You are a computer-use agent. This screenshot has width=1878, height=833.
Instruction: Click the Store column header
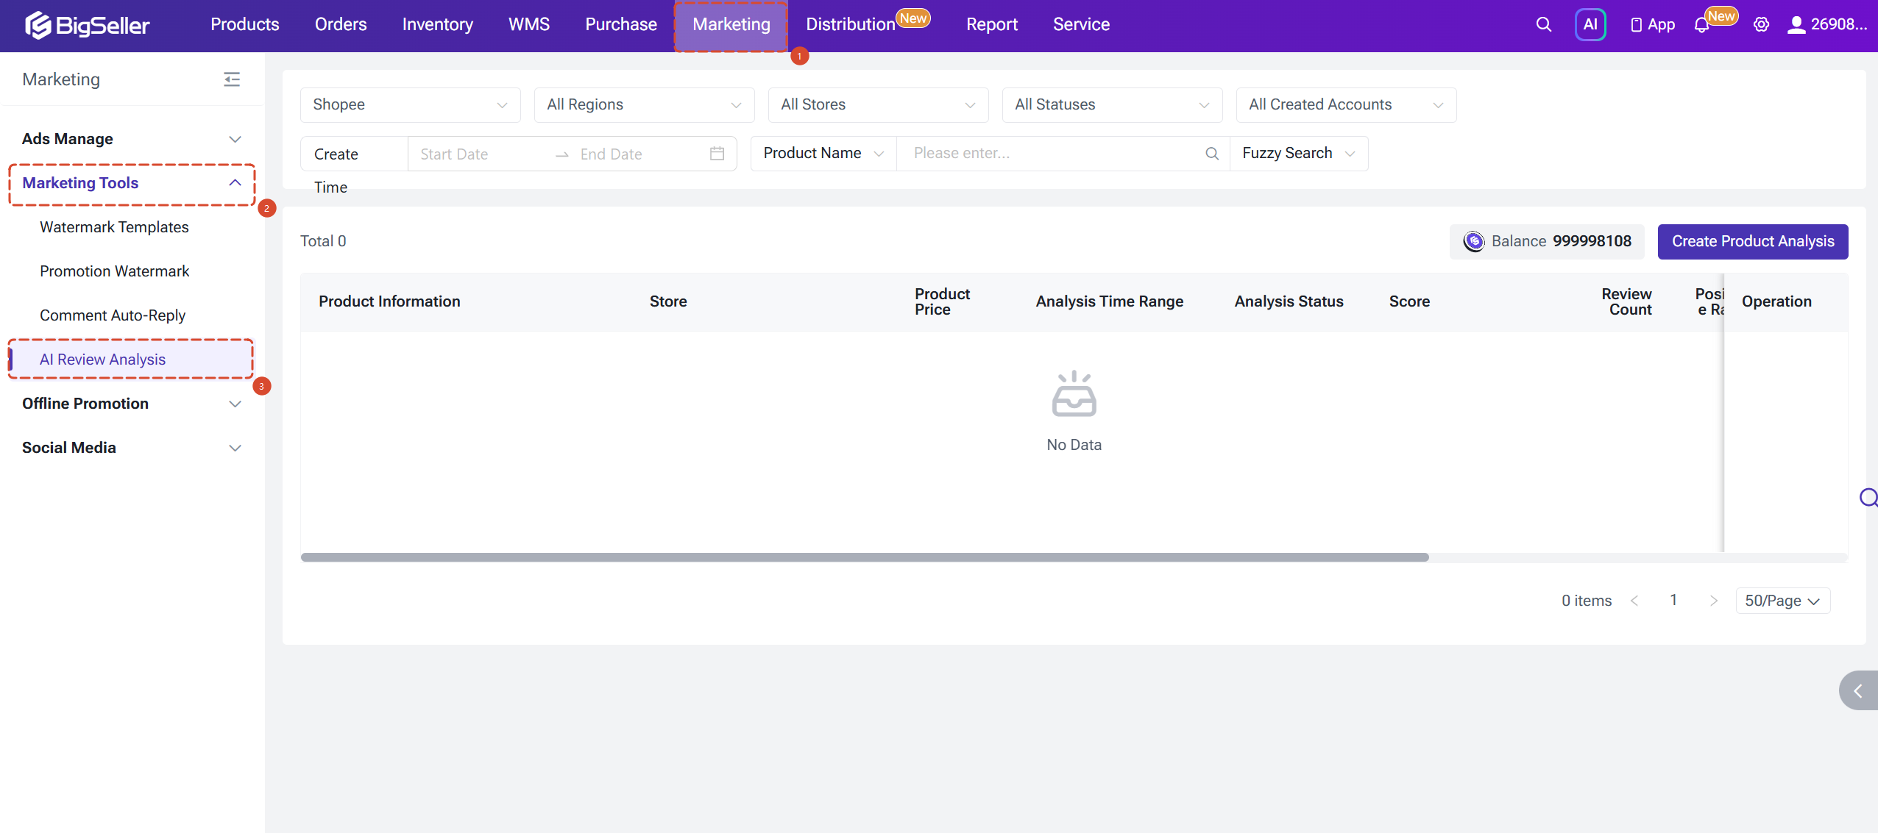click(x=668, y=301)
